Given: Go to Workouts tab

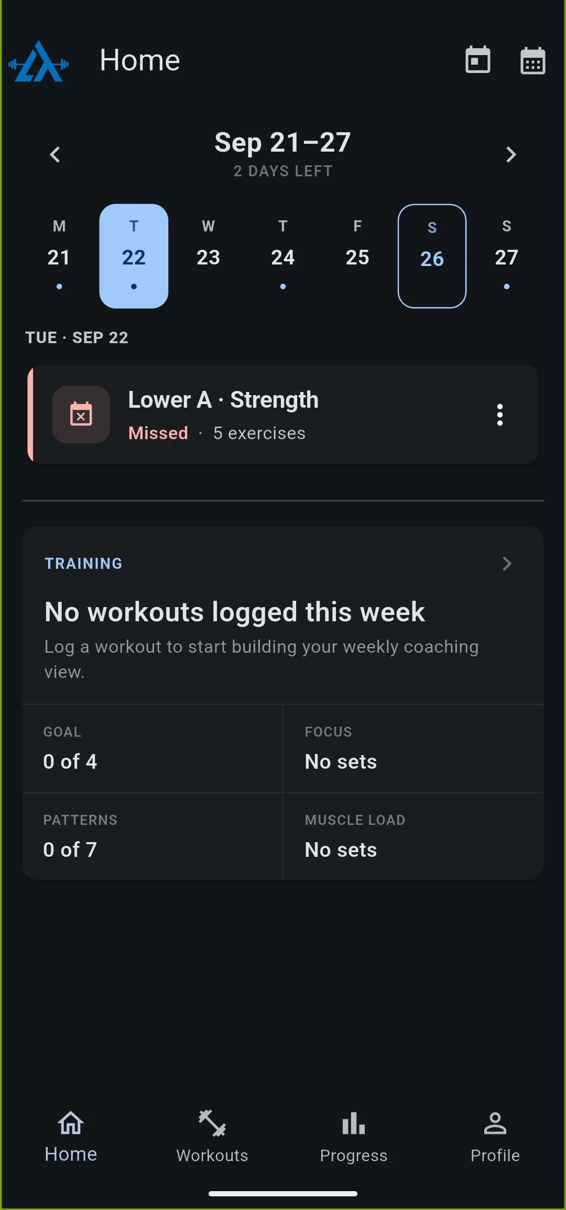Looking at the screenshot, I should (212, 1136).
